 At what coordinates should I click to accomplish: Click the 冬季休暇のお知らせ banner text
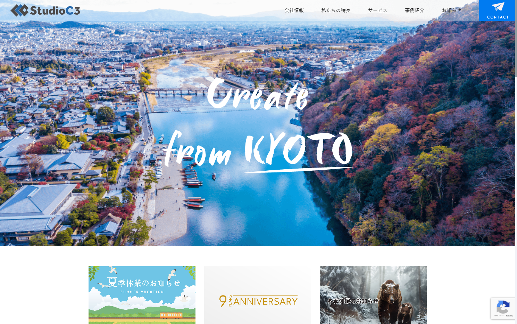coord(352,301)
